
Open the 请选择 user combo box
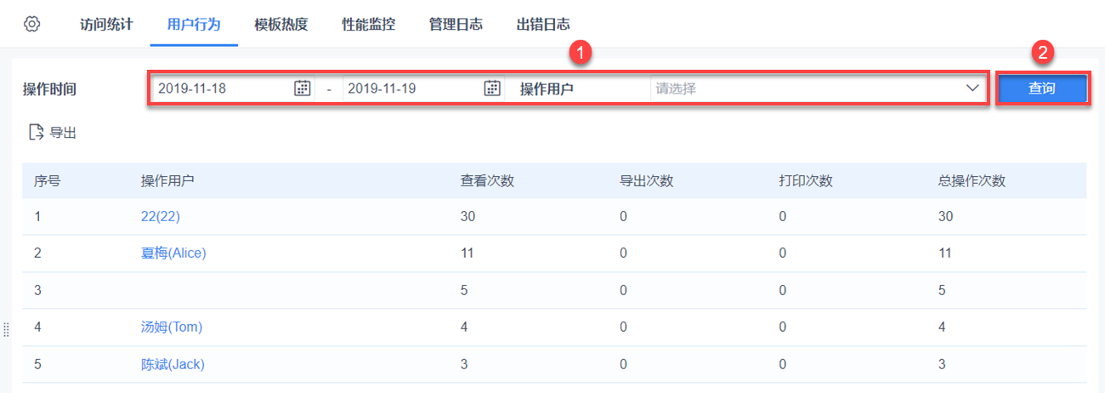(x=807, y=88)
